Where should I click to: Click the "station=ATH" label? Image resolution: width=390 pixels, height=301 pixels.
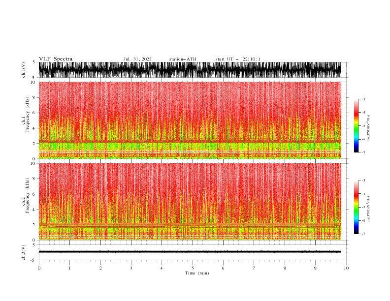(183, 59)
